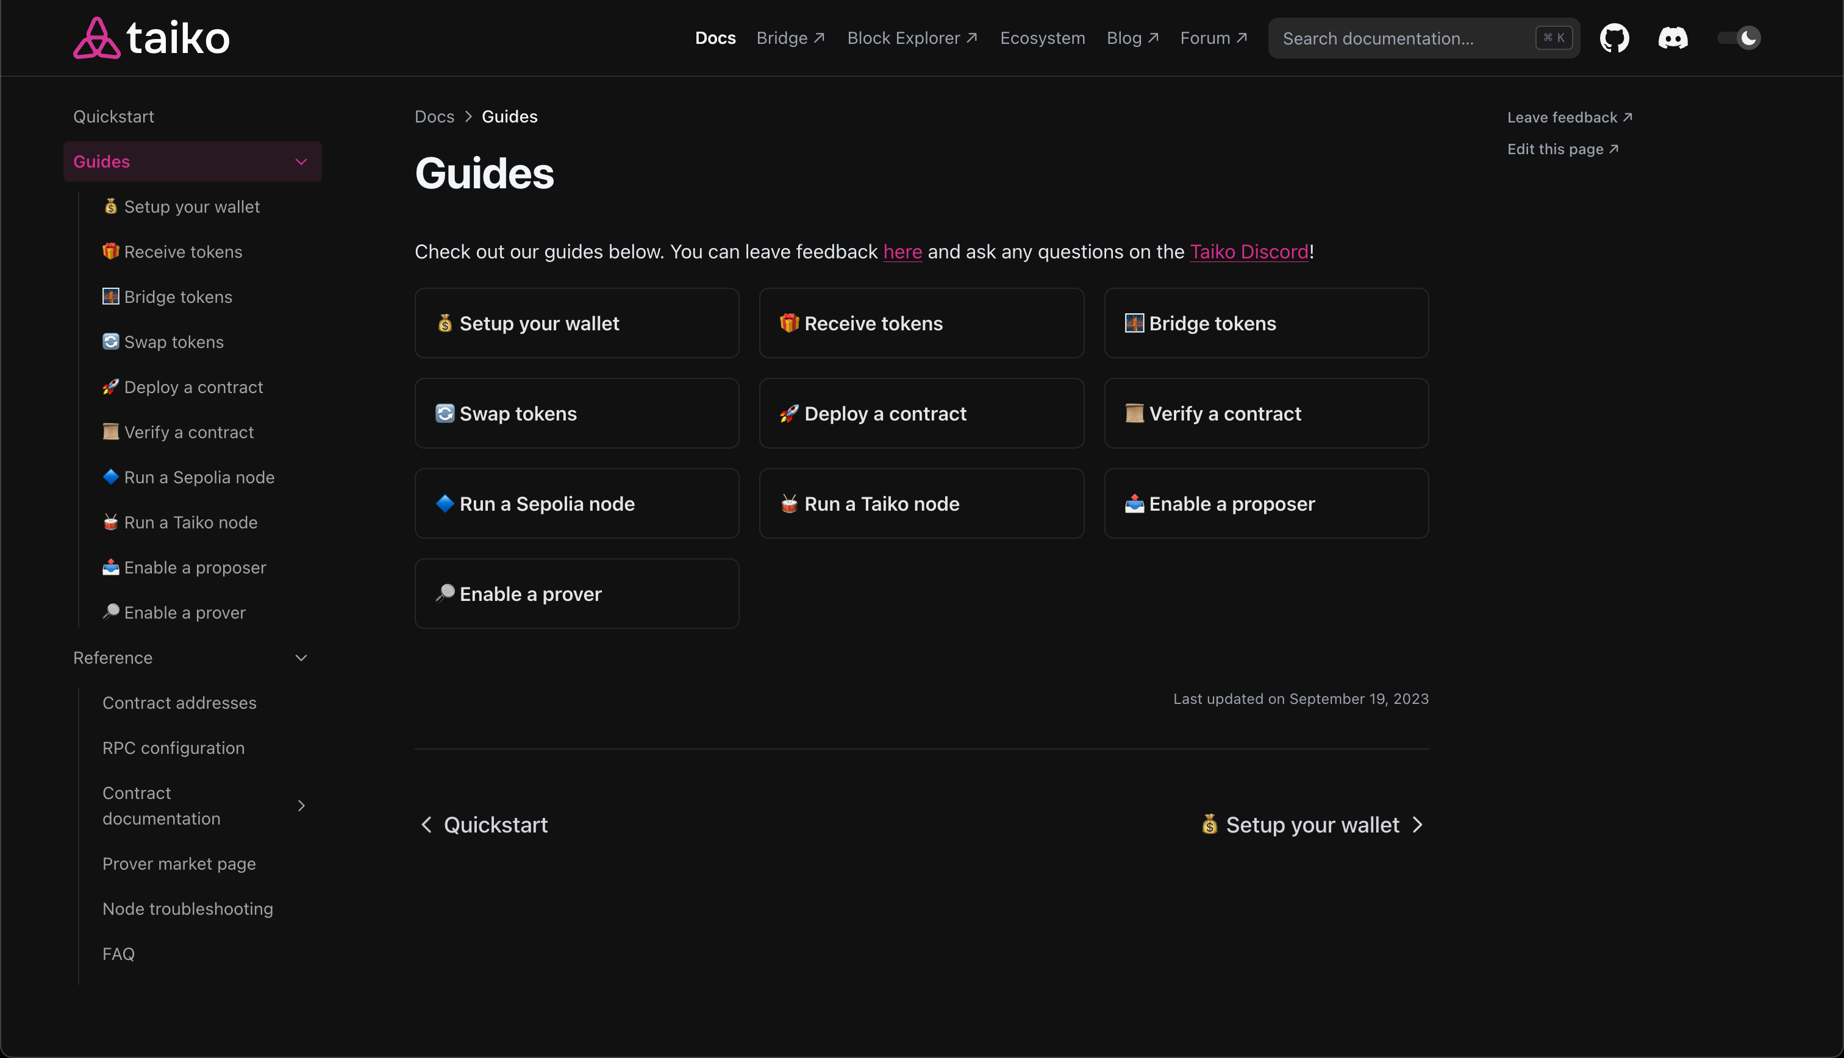Image resolution: width=1844 pixels, height=1058 pixels.
Task: Open the Bridge tokens card
Action: pyautogui.click(x=1266, y=322)
